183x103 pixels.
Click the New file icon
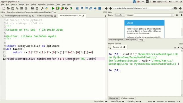[4, 8]
